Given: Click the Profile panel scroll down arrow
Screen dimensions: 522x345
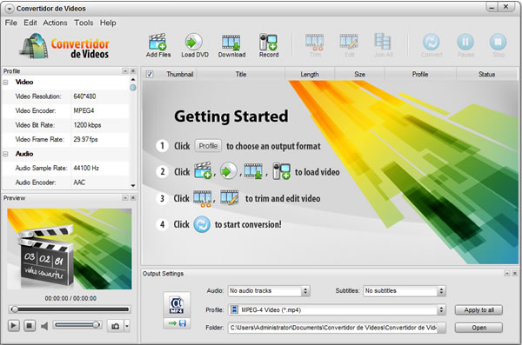Looking at the screenshot, I should coord(133,185).
